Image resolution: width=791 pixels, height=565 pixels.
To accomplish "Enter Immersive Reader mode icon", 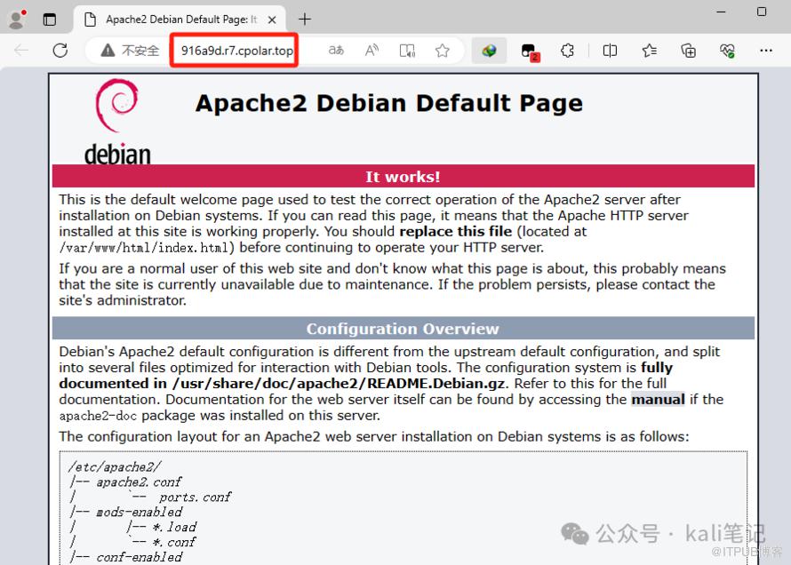I will (x=407, y=51).
